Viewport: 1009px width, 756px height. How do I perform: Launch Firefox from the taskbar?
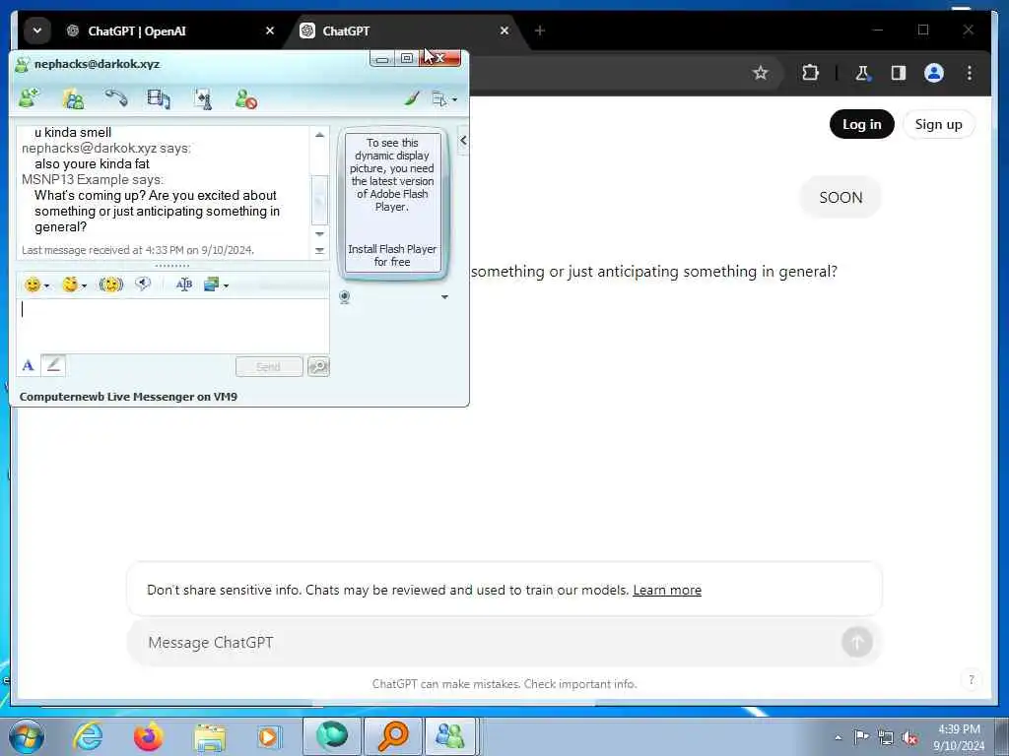pyautogui.click(x=148, y=736)
